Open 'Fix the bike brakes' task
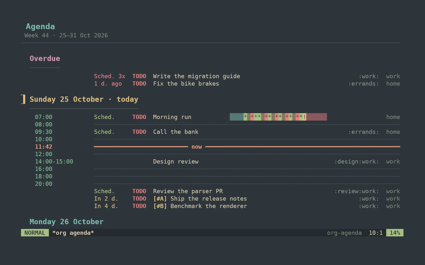Viewport: 425px width, 265px height. 186,84
